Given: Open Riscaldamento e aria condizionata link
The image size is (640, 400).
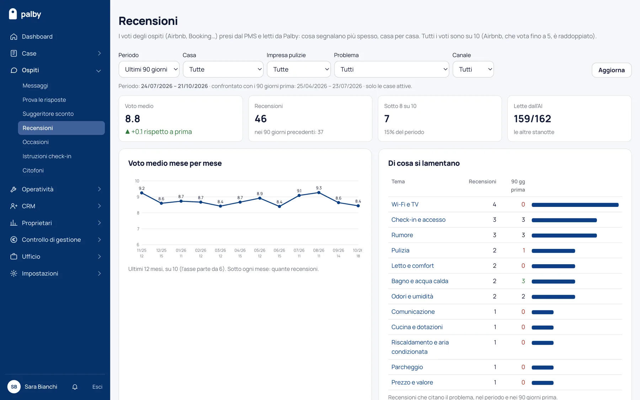Looking at the screenshot, I should click(420, 347).
